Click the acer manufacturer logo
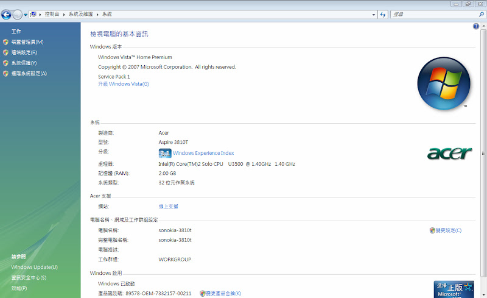 pos(449,154)
